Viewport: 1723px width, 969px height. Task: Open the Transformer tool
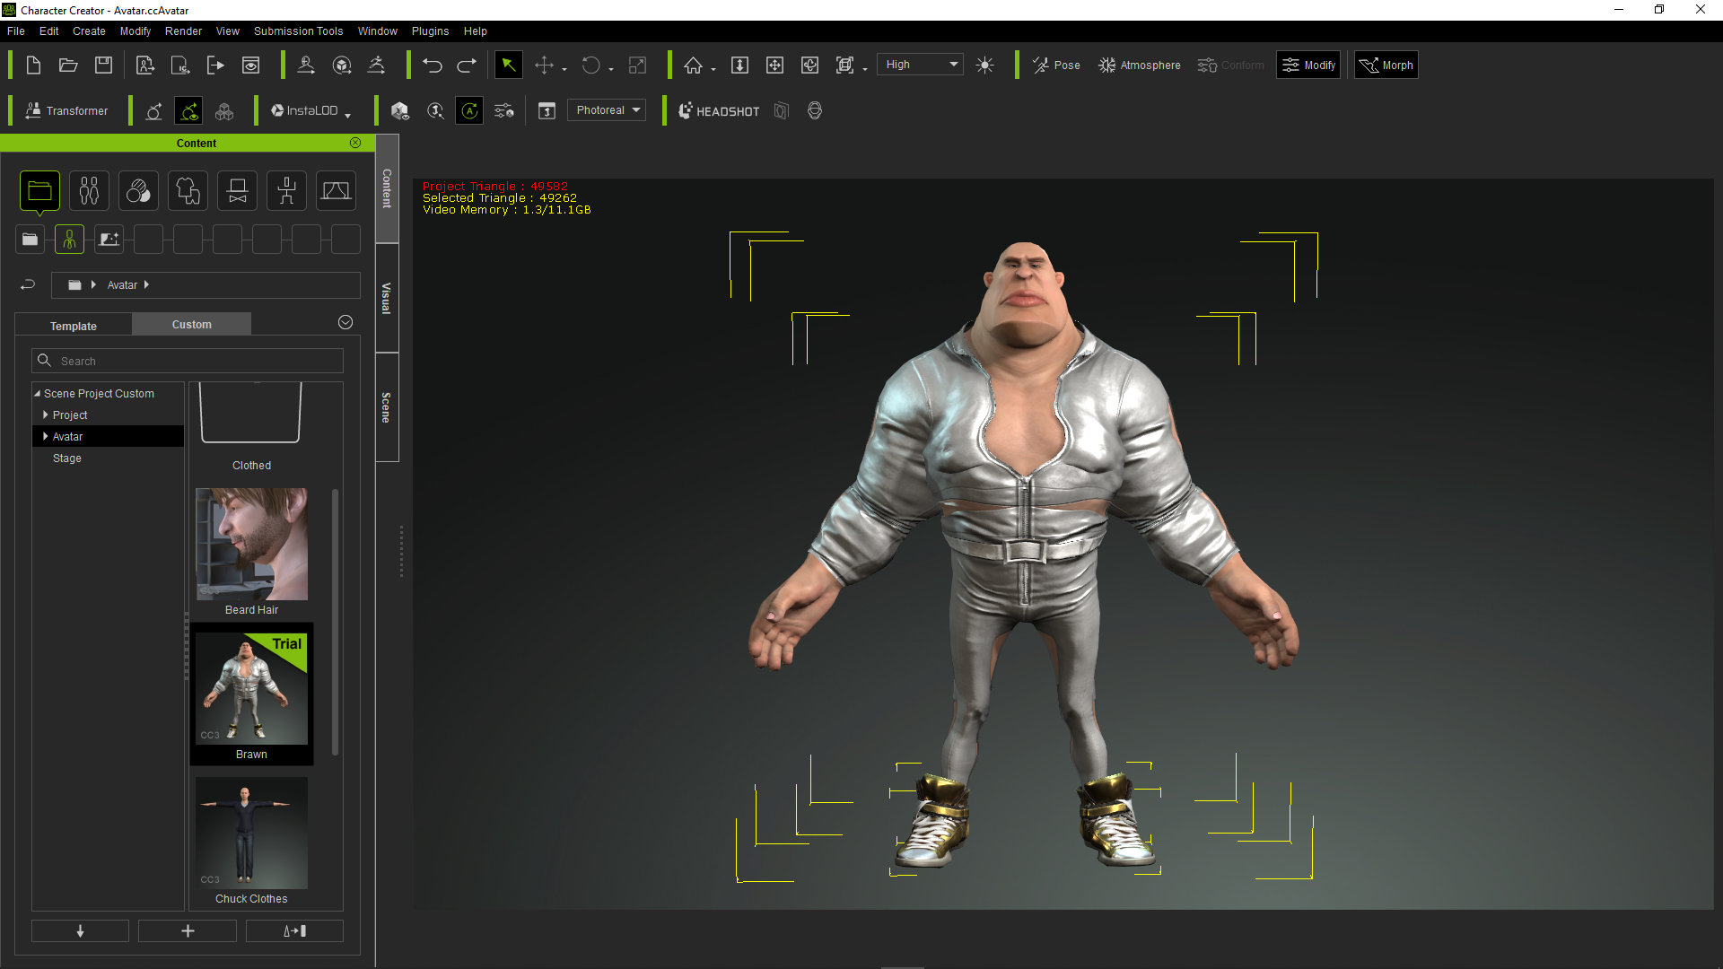[x=67, y=110]
